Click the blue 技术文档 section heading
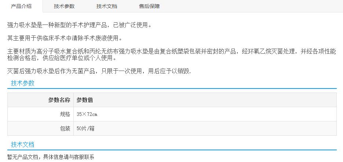The image size is (343, 162). [23, 144]
